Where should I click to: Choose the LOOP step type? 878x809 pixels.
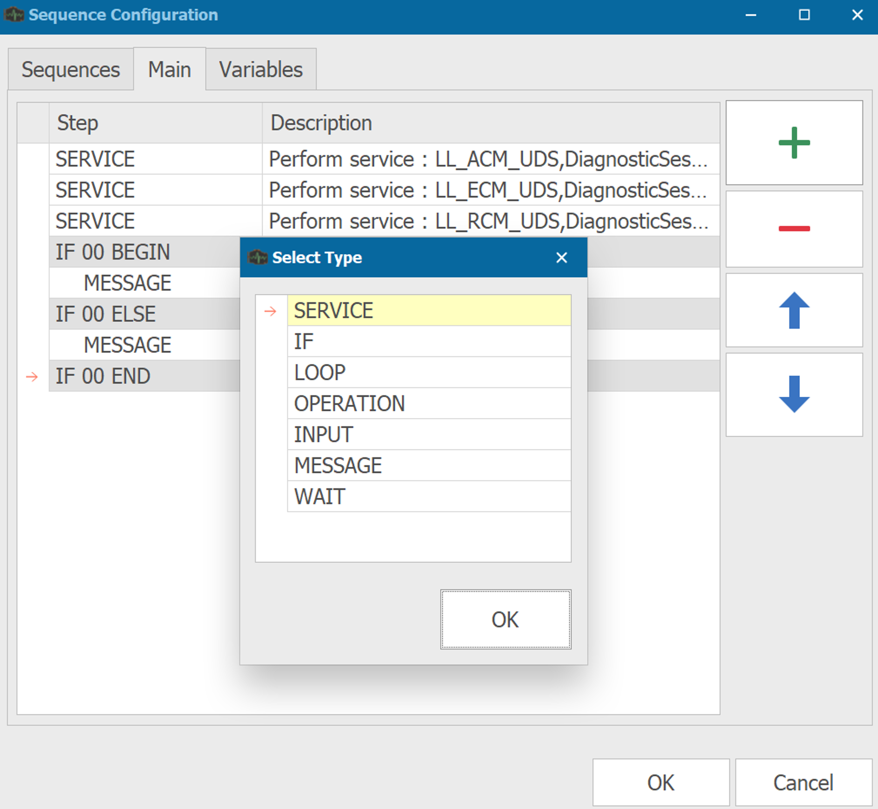click(429, 373)
